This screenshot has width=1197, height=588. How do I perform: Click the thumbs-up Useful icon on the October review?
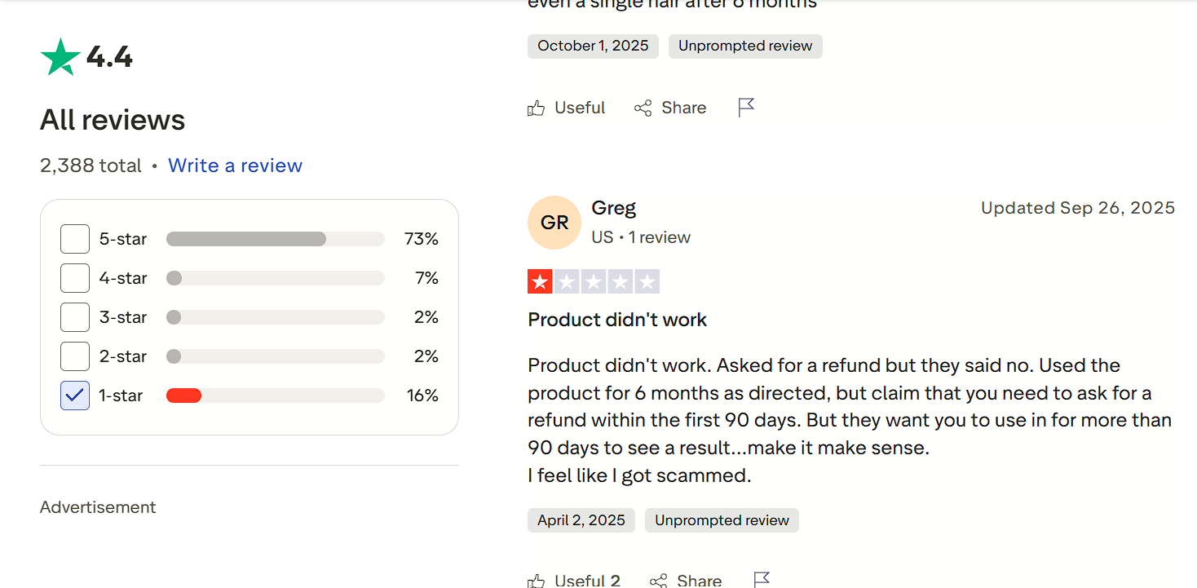click(x=536, y=108)
